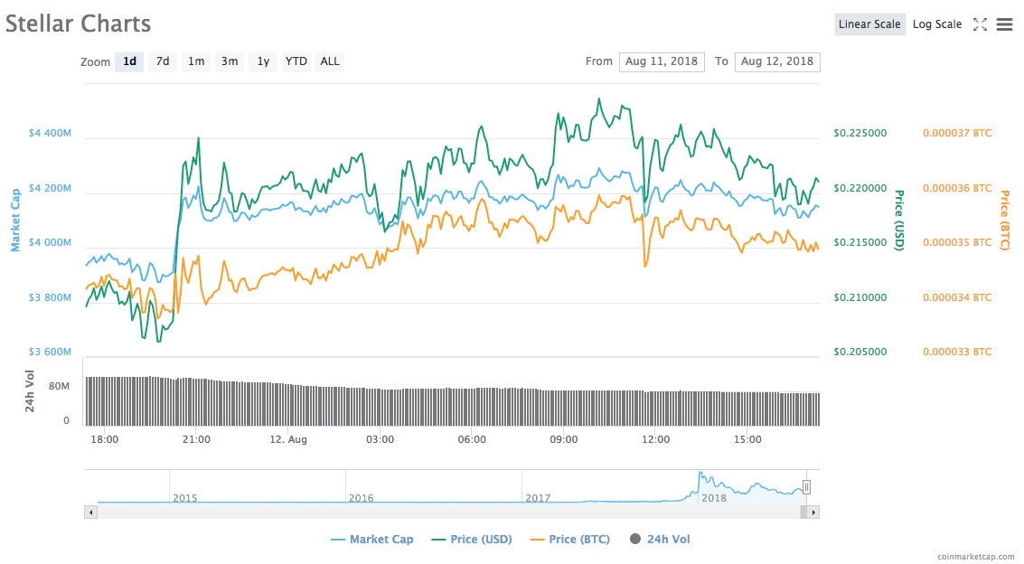Click the 1y zoom button

click(262, 61)
